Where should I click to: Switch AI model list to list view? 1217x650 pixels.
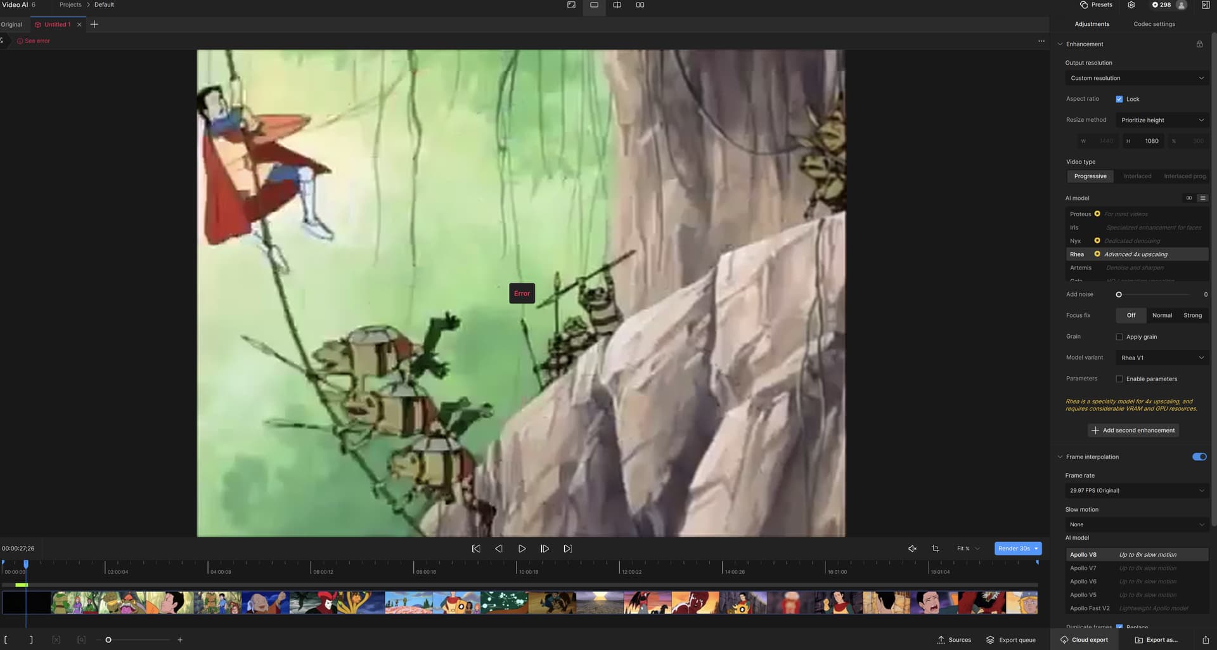coord(1202,198)
